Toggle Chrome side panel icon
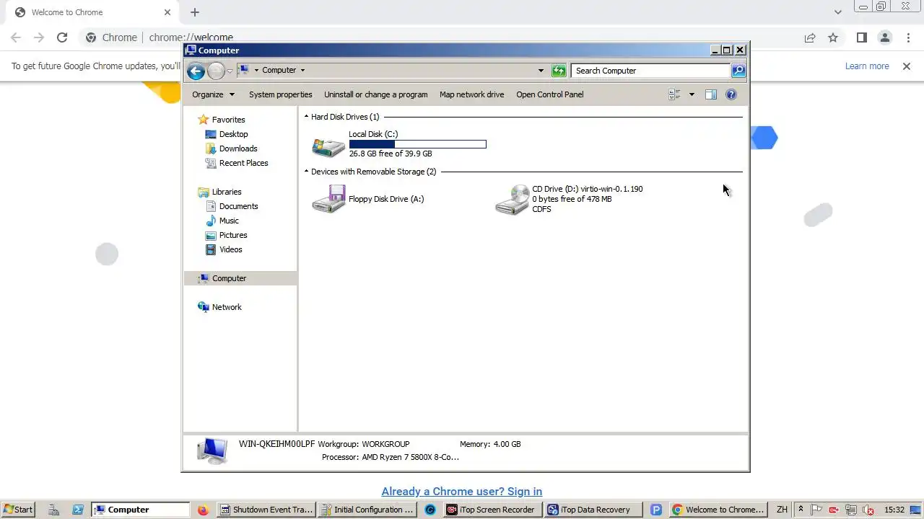Viewport: 924px width, 519px height. tap(861, 37)
